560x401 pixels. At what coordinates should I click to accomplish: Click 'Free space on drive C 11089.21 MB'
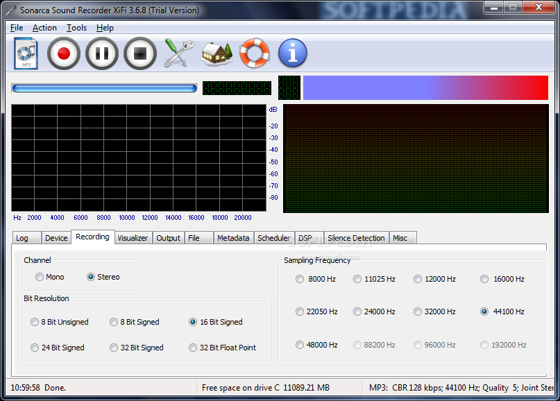click(x=266, y=388)
